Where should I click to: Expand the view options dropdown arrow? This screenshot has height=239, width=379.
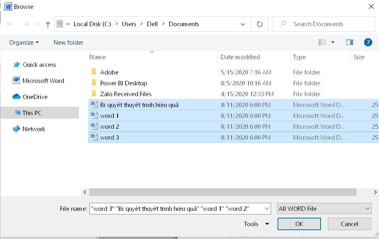pyautogui.click(x=333, y=42)
